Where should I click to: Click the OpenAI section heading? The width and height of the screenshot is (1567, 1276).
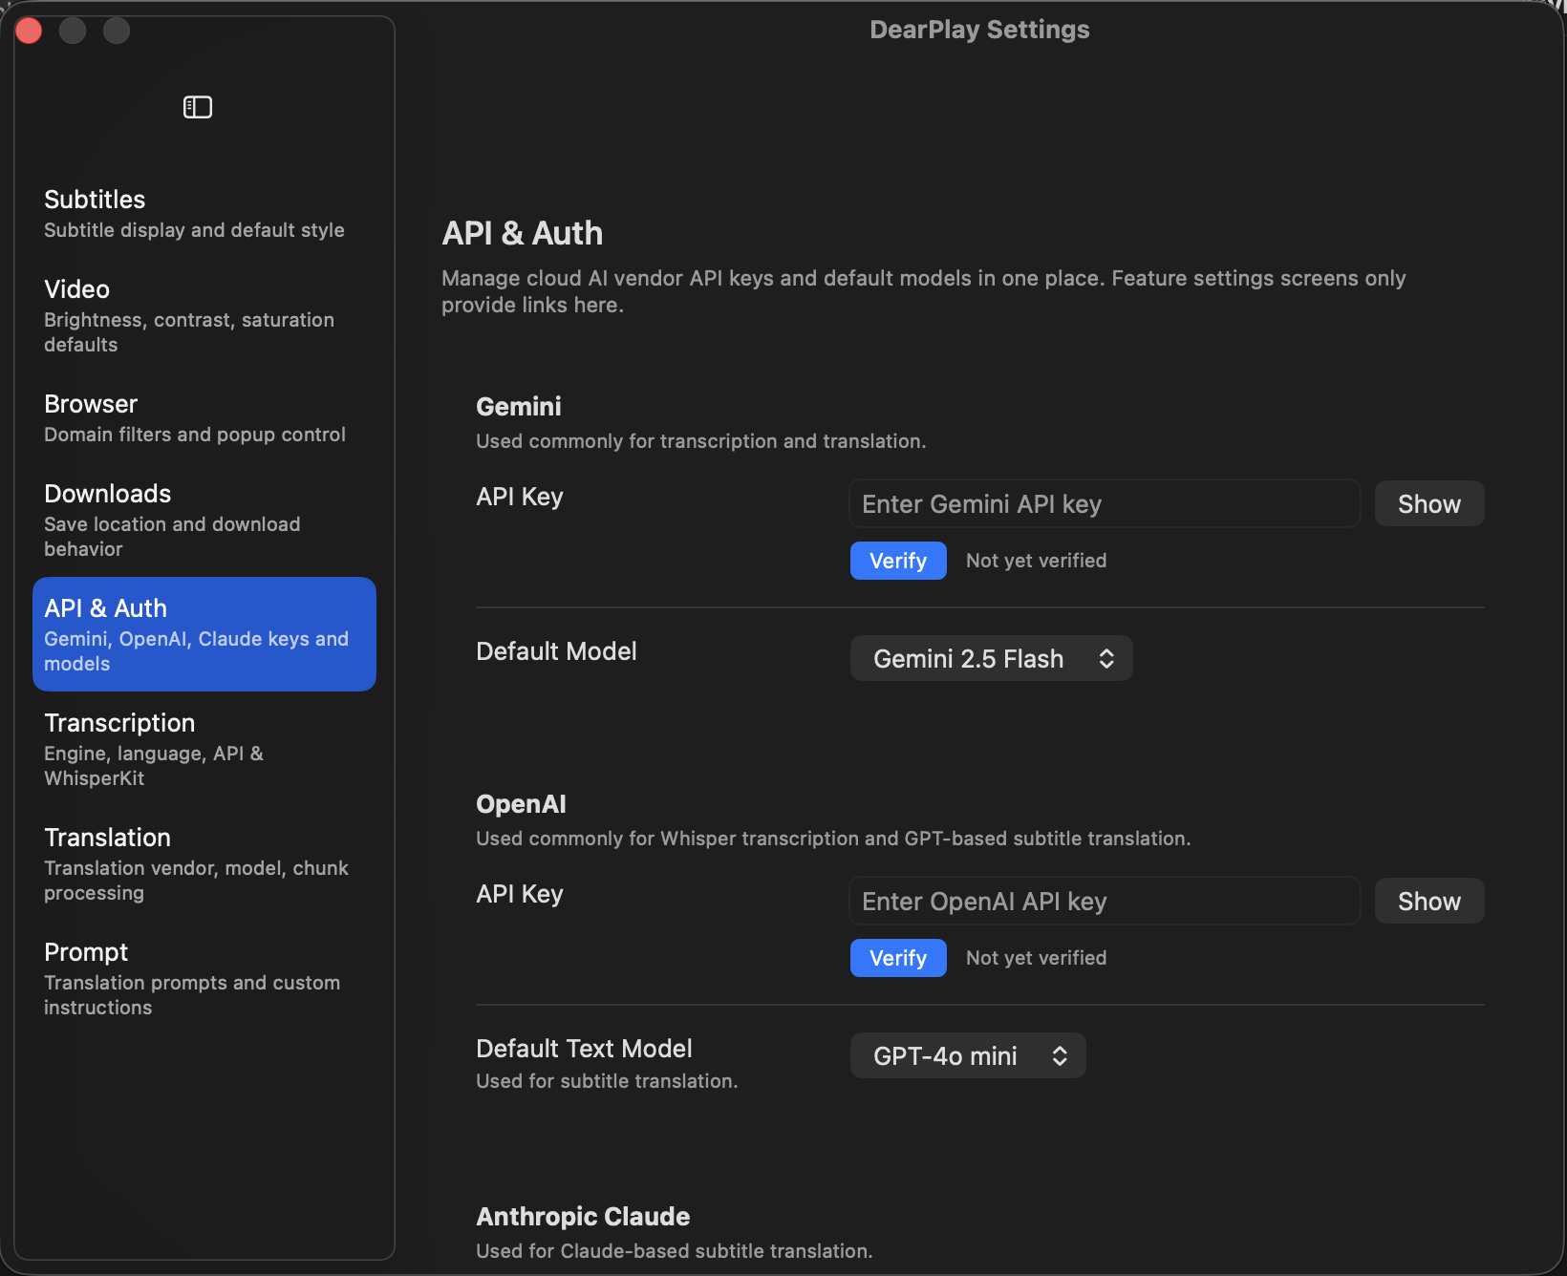[x=521, y=804]
